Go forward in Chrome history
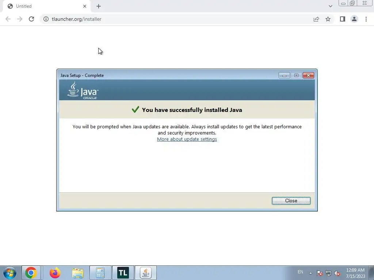 coord(20,19)
